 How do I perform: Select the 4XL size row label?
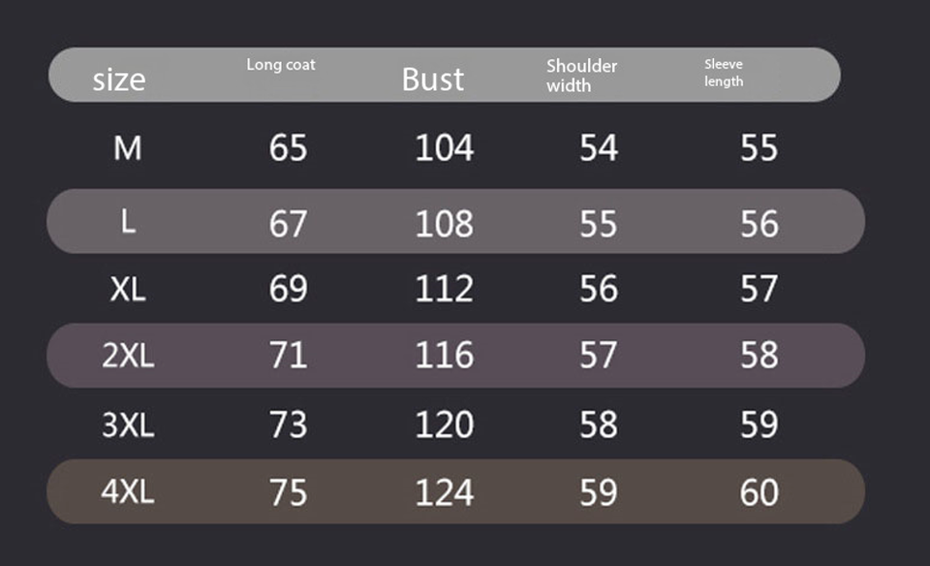[x=128, y=492]
